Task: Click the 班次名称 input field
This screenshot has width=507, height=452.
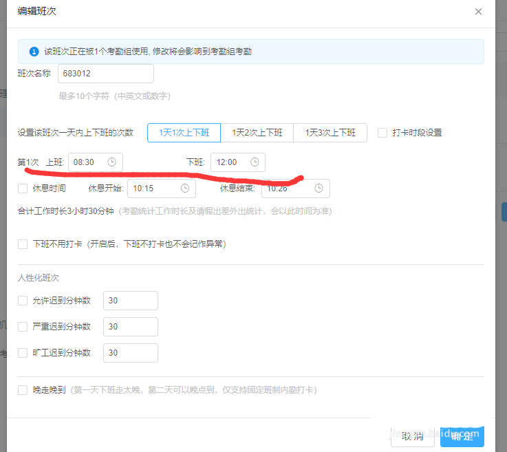Action: (105, 74)
